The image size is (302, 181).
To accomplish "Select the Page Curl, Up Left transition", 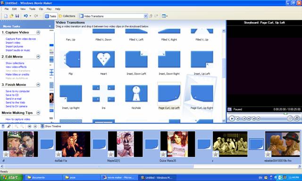I will click(x=169, y=93).
